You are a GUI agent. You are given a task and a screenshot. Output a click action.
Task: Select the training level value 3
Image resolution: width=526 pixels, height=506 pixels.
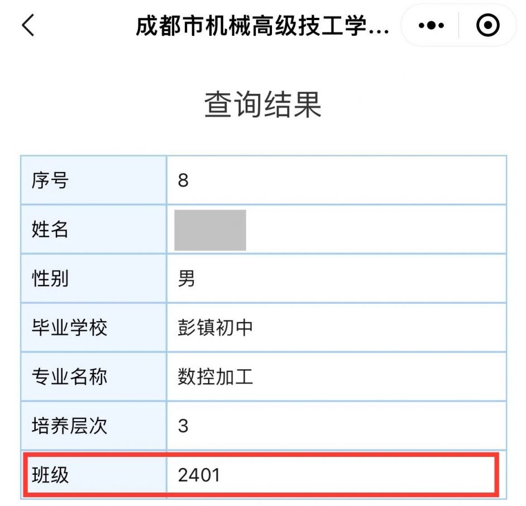(183, 426)
